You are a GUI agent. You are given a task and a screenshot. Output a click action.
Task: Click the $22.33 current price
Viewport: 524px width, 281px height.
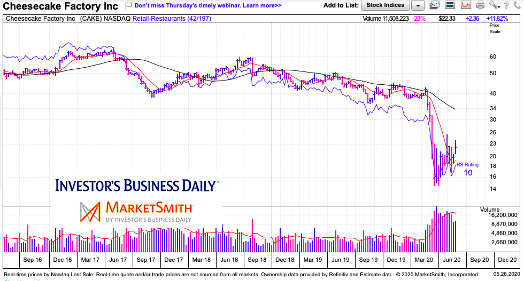coord(447,19)
